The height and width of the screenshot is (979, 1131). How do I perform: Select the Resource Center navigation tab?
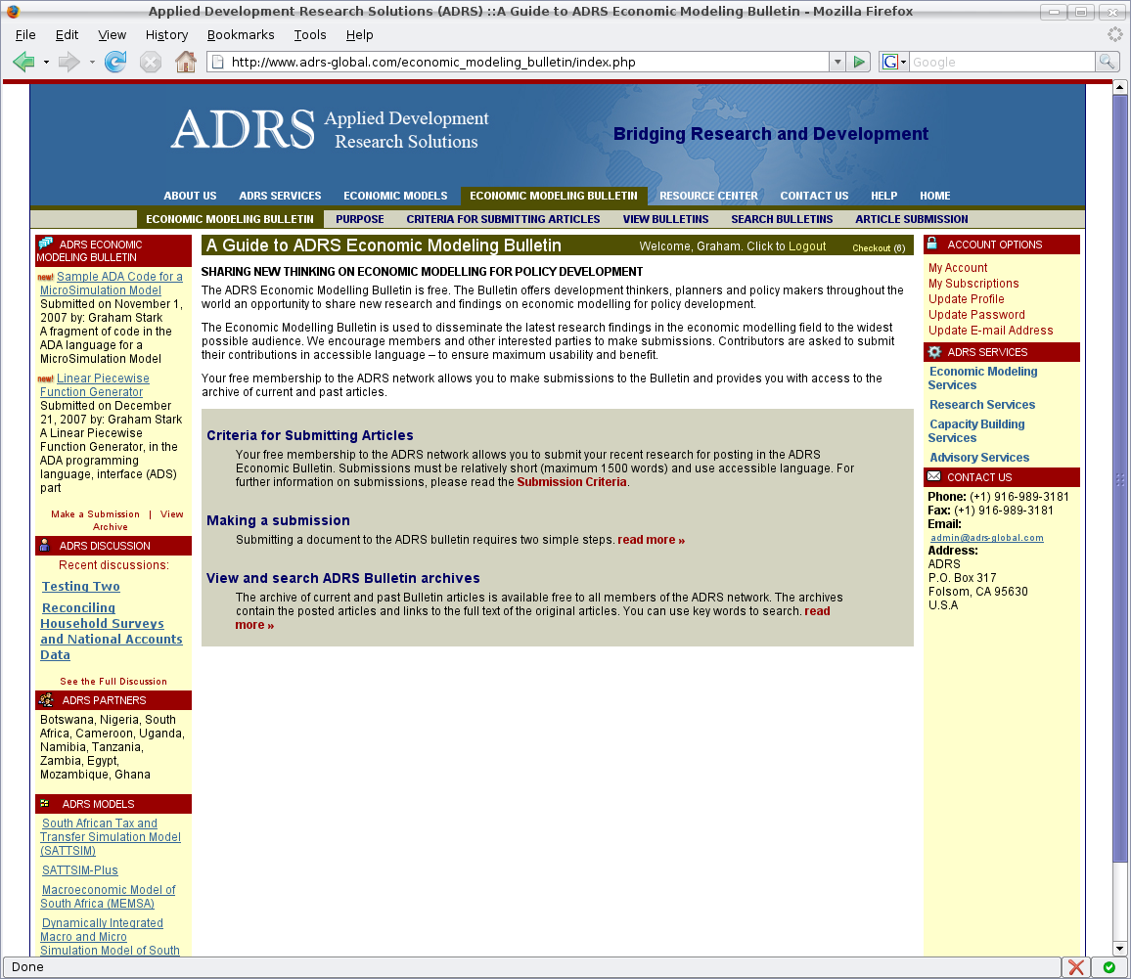(x=708, y=196)
